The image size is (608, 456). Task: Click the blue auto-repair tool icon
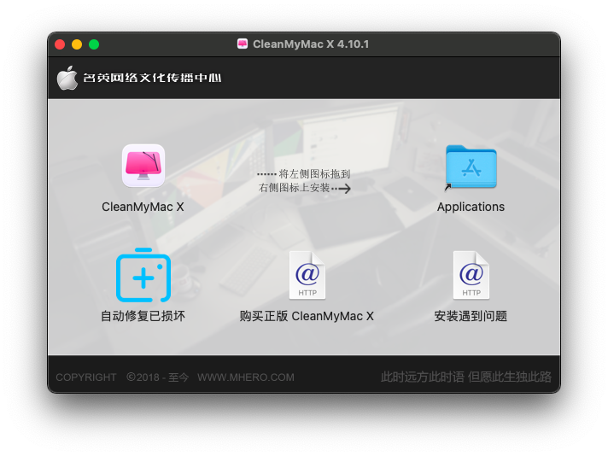[143, 275]
